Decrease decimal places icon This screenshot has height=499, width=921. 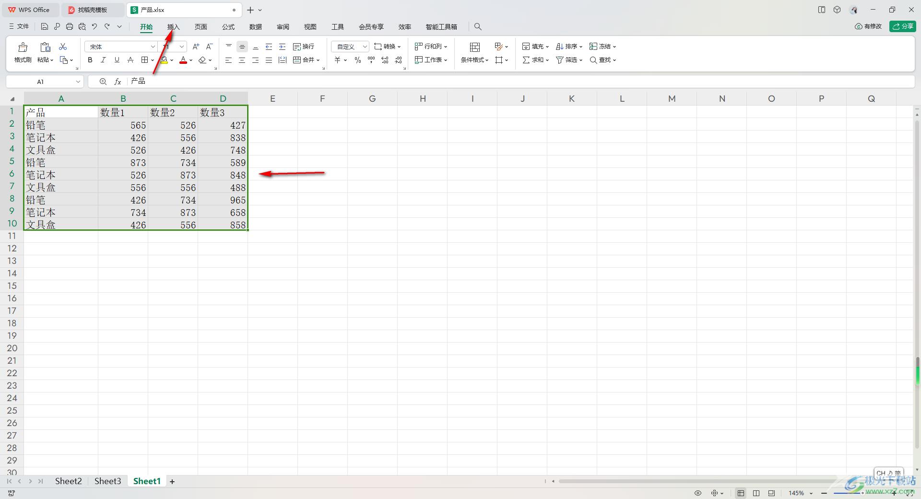point(399,60)
